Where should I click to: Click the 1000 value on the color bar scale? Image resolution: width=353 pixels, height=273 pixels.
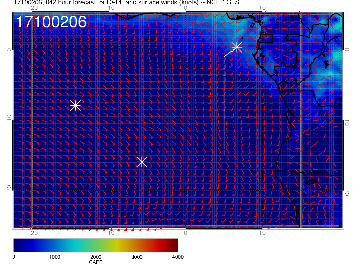(55, 257)
